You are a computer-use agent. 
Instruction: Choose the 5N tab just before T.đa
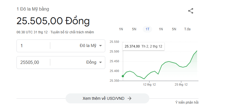point(174,29)
